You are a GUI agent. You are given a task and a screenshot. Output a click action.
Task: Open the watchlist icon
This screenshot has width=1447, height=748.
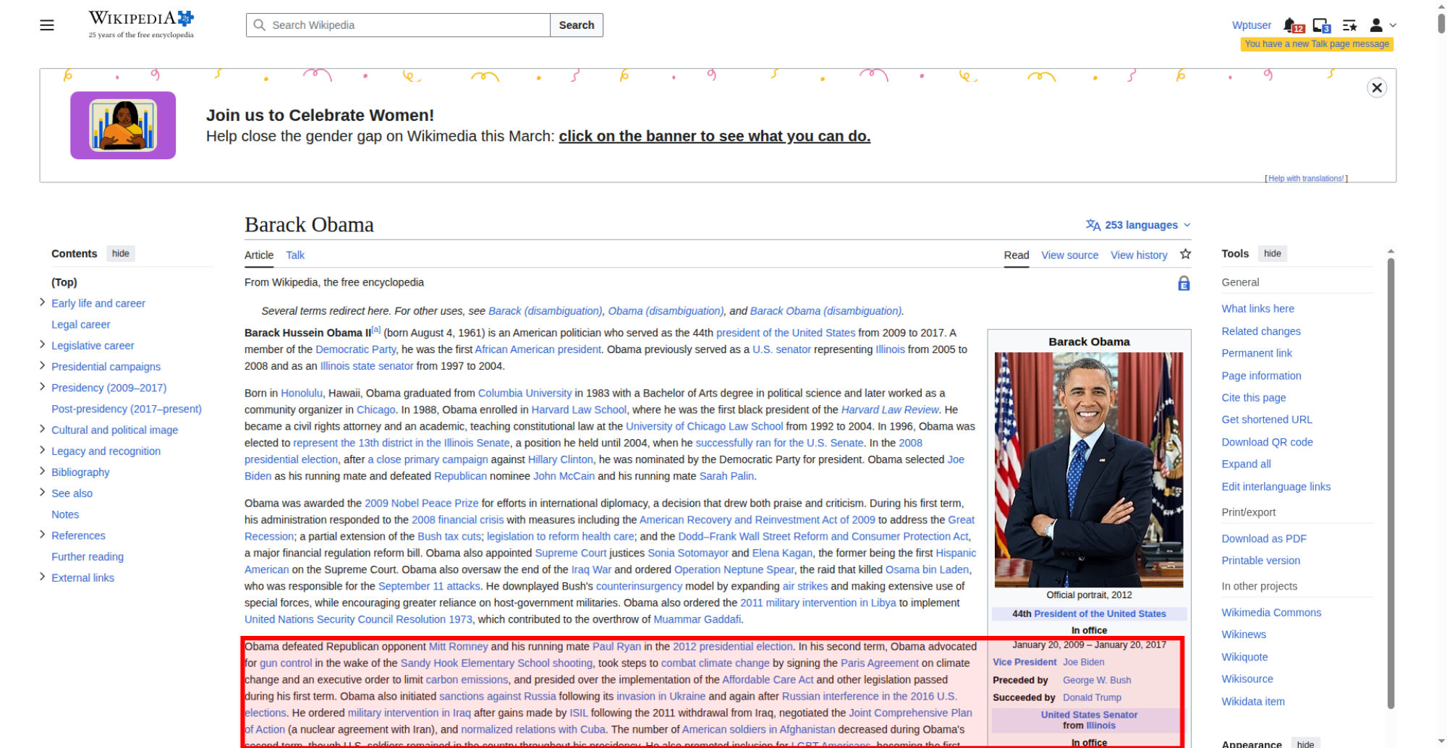(x=1349, y=25)
